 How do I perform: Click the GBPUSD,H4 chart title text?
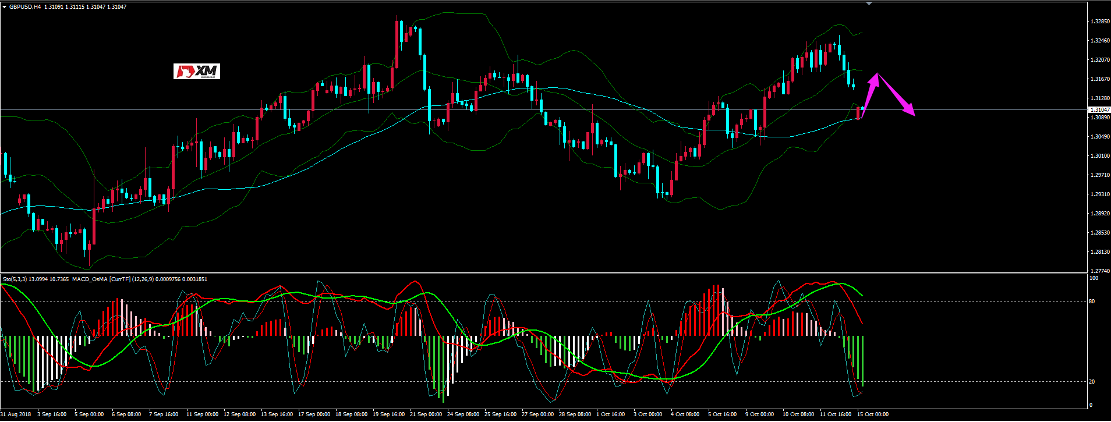(x=25, y=7)
